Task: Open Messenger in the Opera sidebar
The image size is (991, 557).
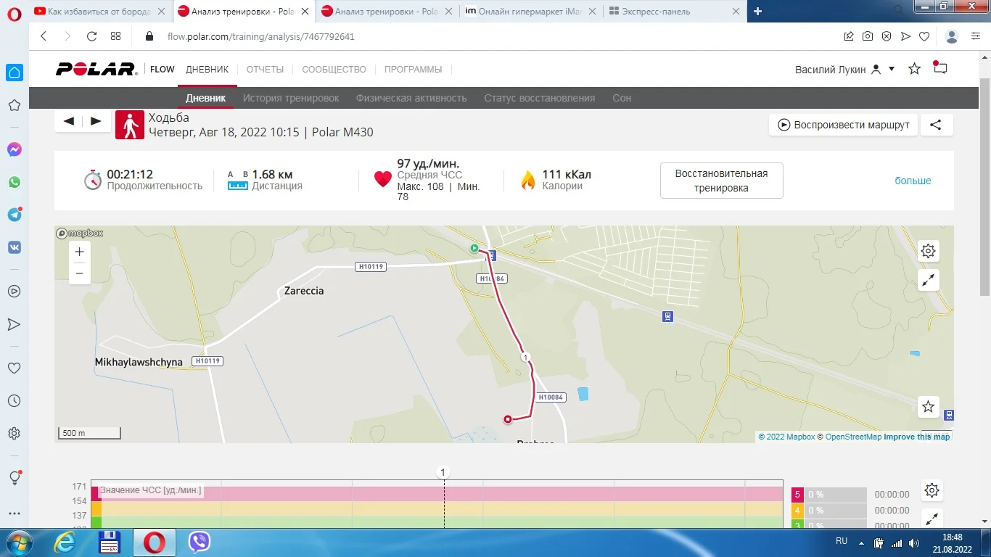Action: 15,149
